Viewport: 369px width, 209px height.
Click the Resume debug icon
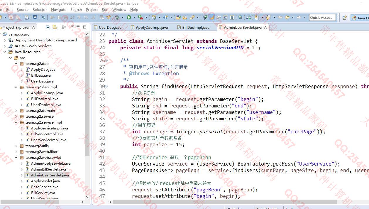pos(52,17)
